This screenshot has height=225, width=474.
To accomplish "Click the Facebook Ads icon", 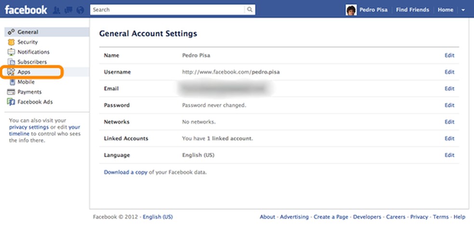I will click(x=11, y=102).
